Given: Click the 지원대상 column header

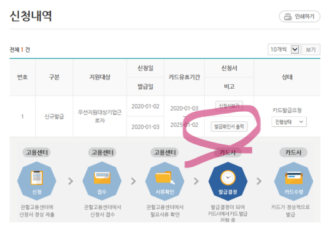Looking at the screenshot, I should [100, 77].
